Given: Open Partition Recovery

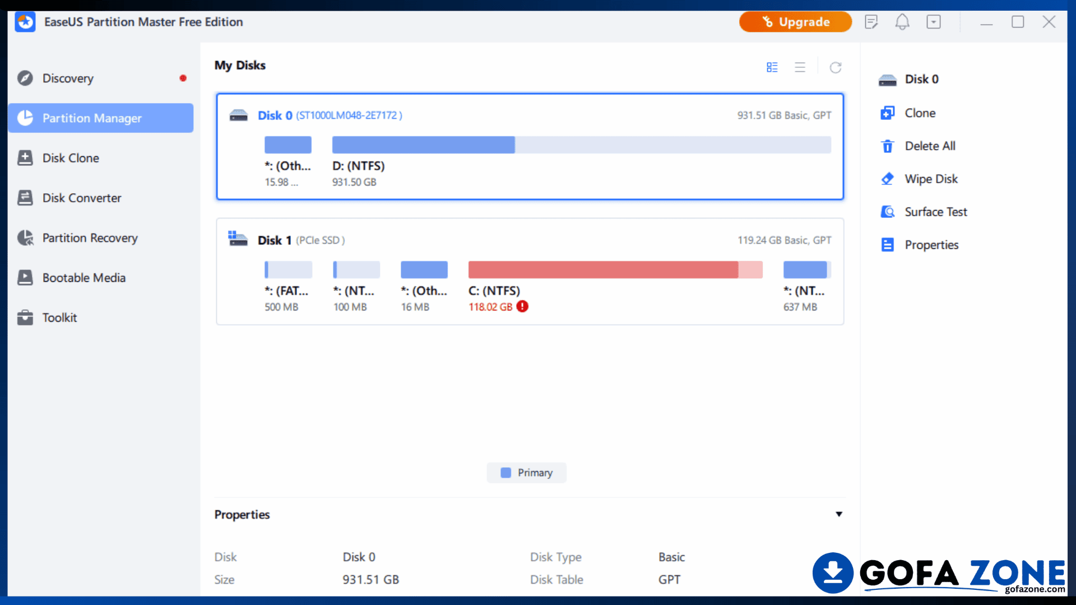Looking at the screenshot, I should coord(101,238).
